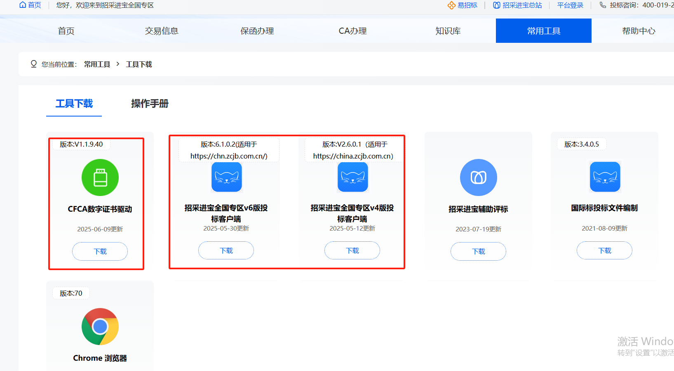Viewport: 674px width, 371px height.
Task: Go to 招采进宝总站
Action: pyautogui.click(x=522, y=5)
